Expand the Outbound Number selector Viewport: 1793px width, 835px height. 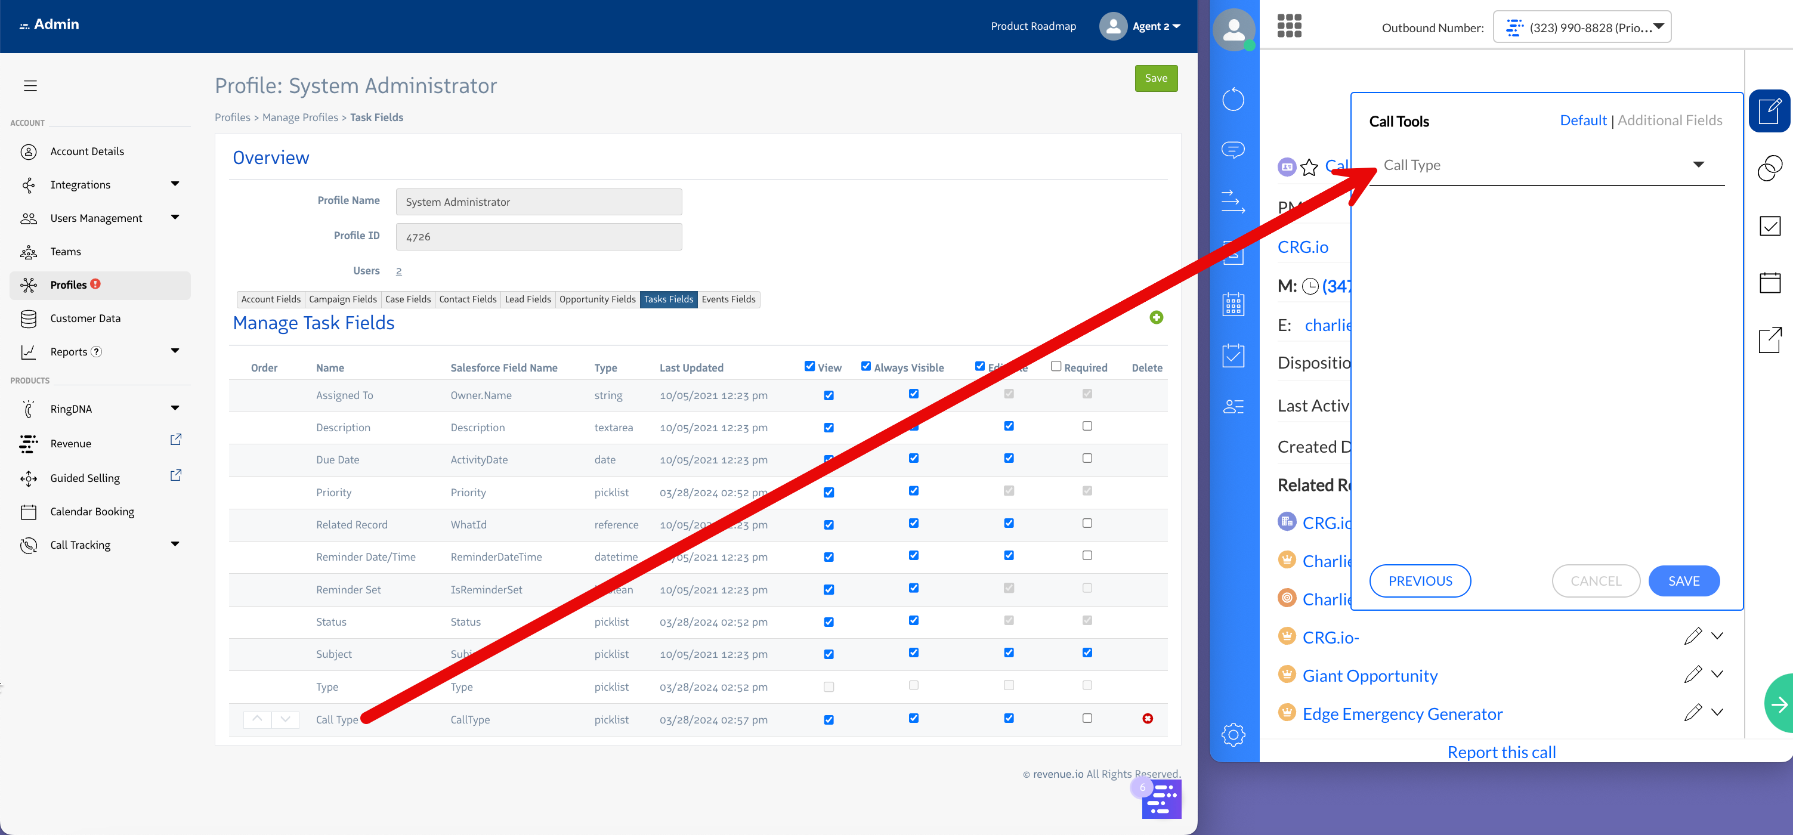point(1581,27)
